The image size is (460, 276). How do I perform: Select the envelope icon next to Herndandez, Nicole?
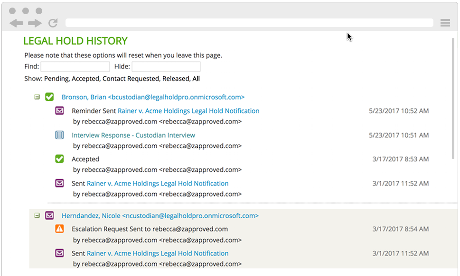[49, 215]
